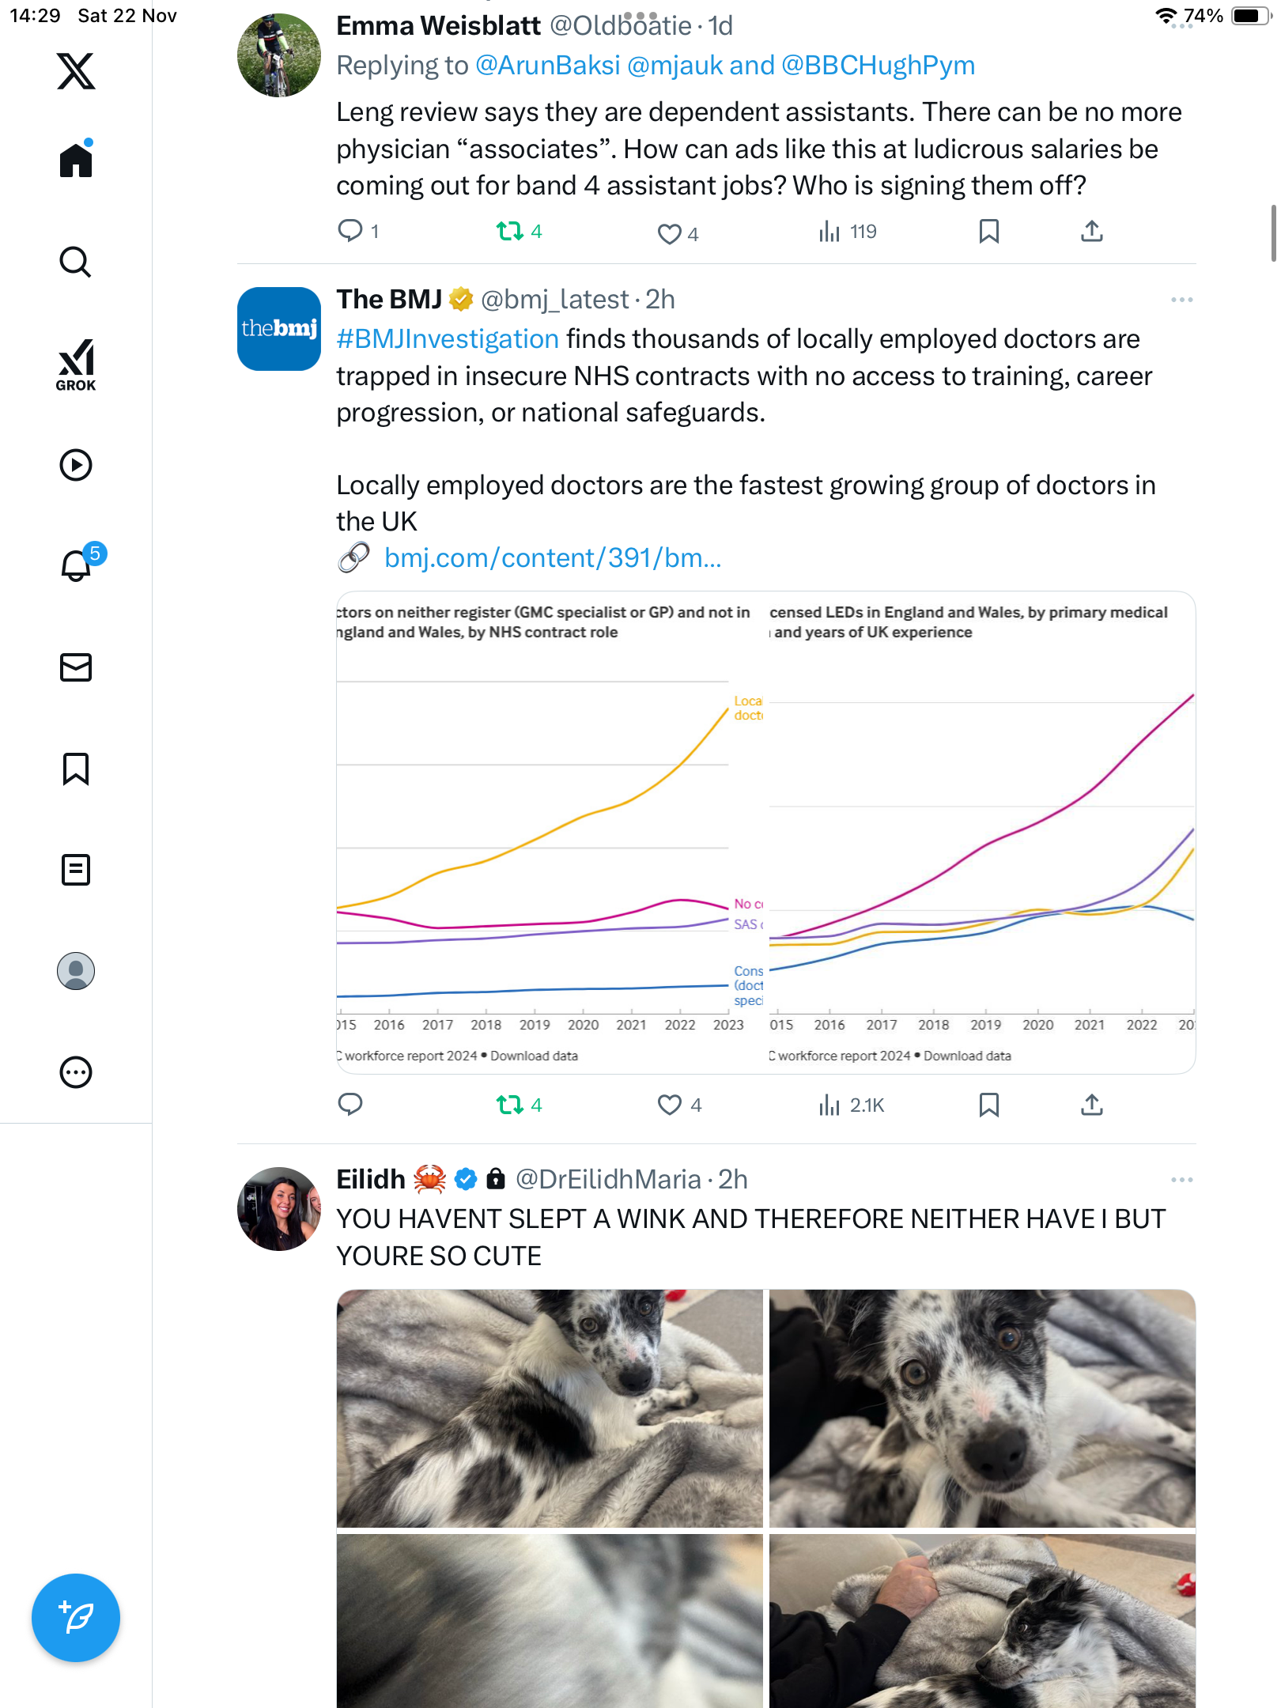This screenshot has width=1281, height=1708.
Task: Open the Grok assistant icon
Action: (76, 365)
